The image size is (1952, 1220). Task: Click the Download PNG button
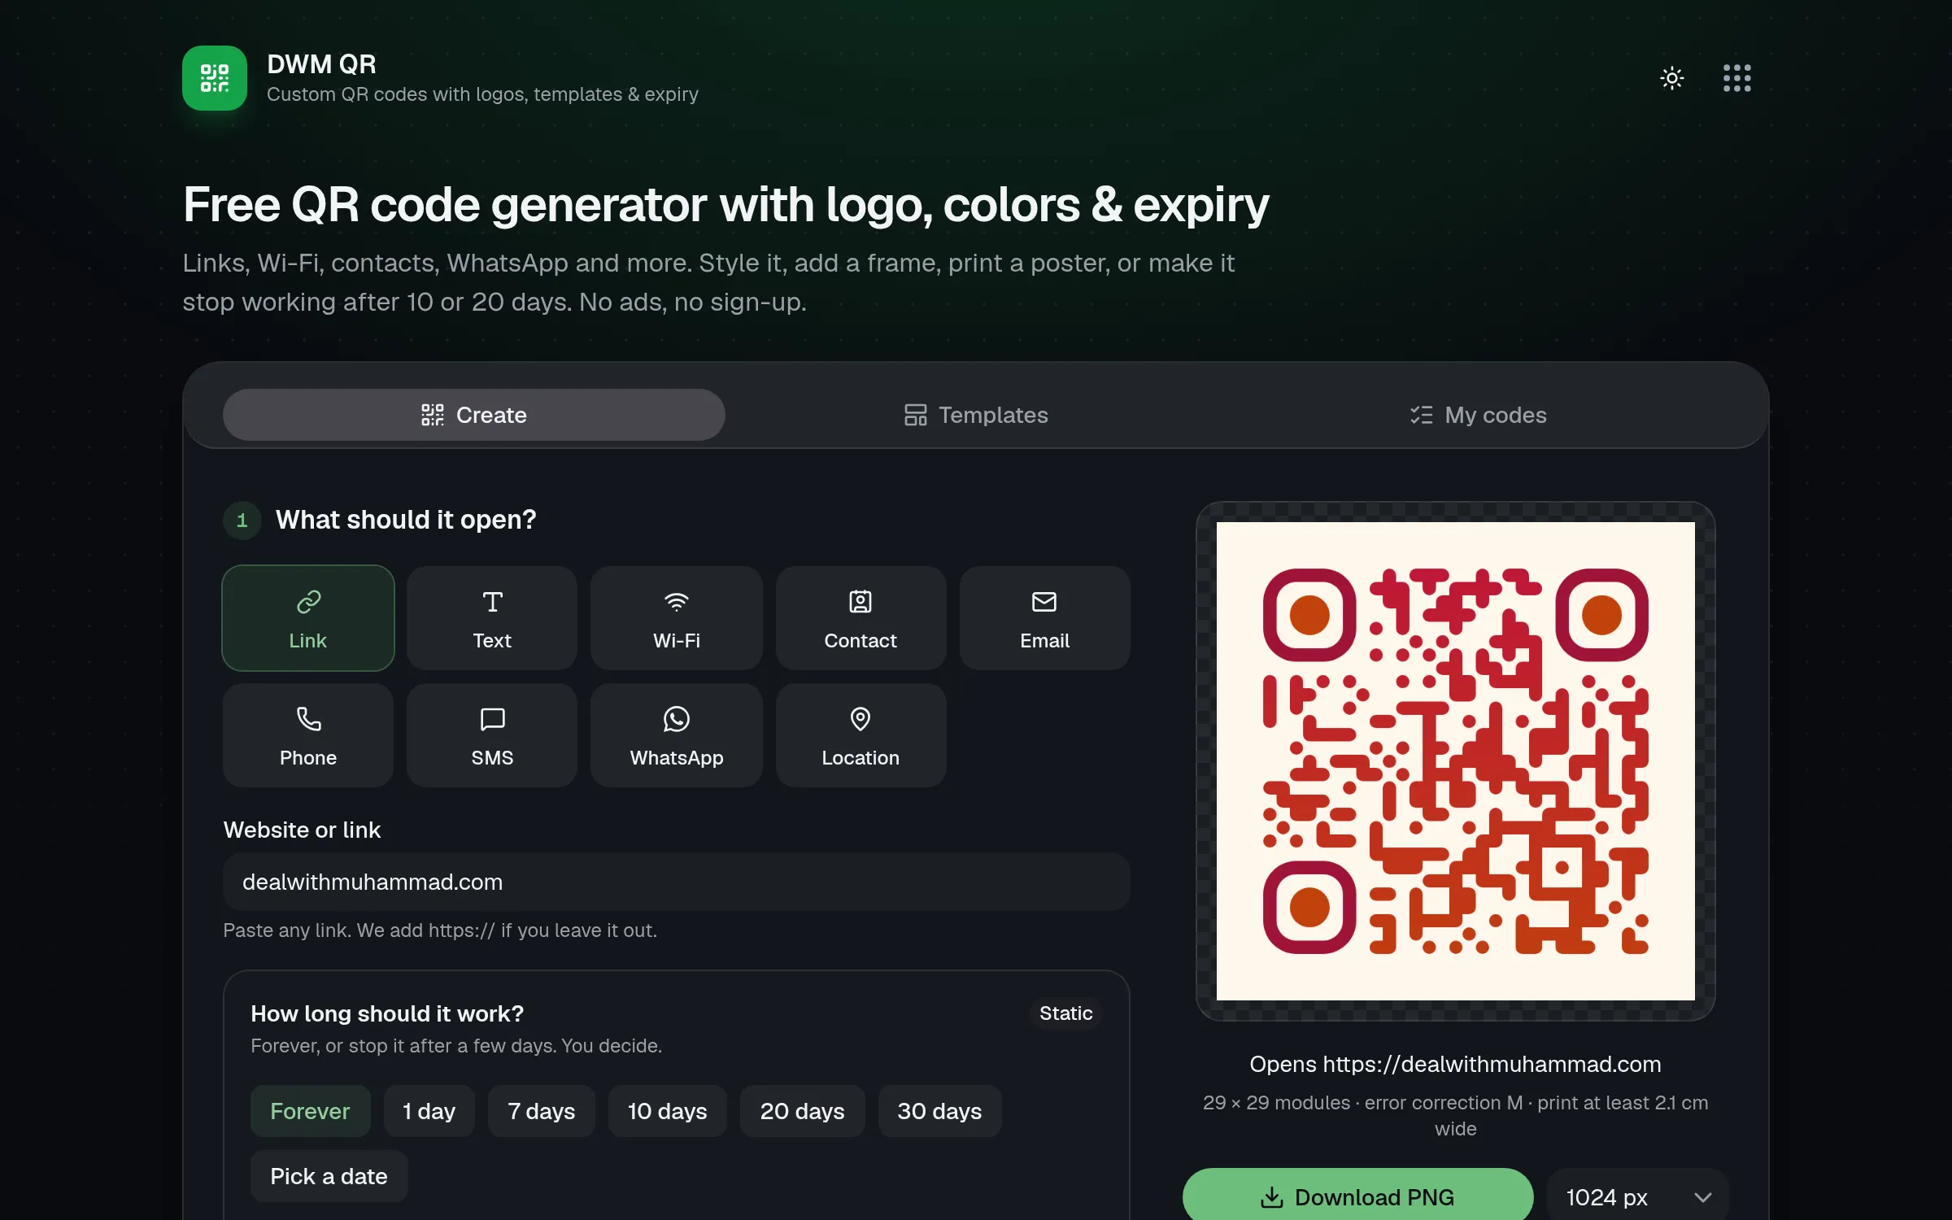click(1357, 1196)
